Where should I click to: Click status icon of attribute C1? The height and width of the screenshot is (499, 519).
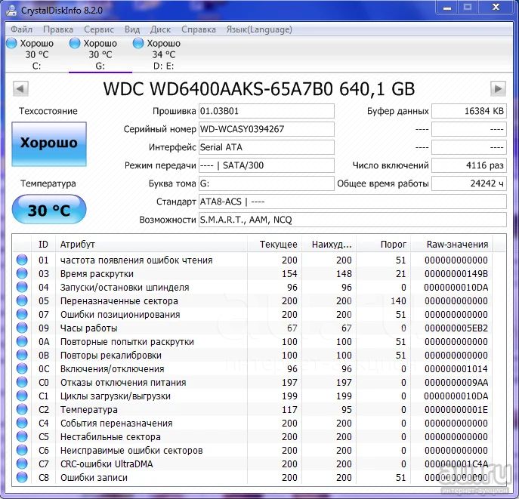point(22,396)
